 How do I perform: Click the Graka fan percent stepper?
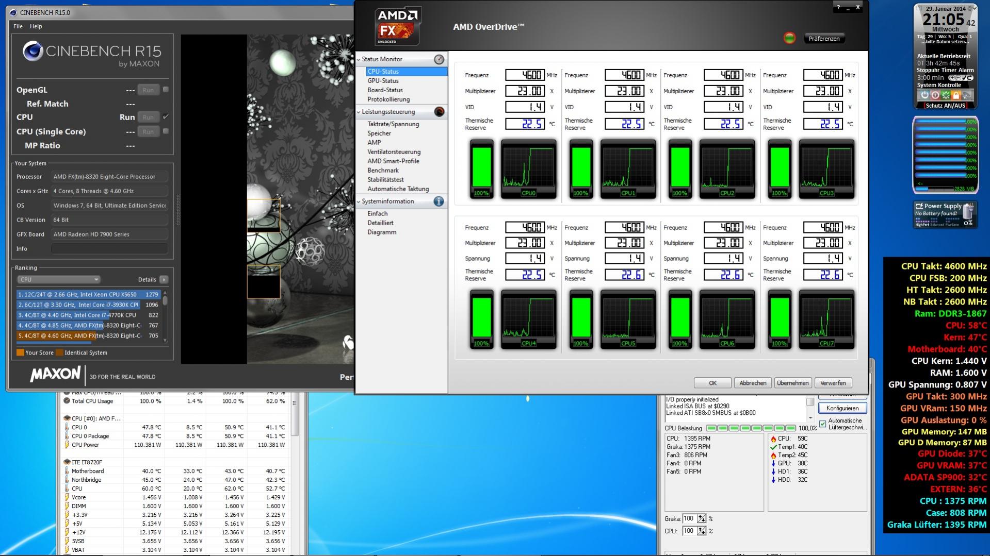coord(702,519)
